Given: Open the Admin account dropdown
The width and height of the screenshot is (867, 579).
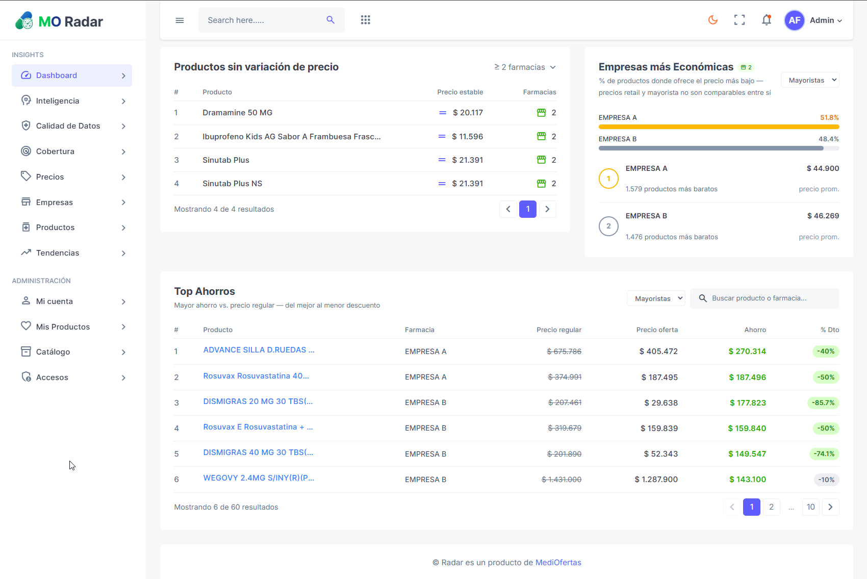Looking at the screenshot, I should tap(826, 20).
